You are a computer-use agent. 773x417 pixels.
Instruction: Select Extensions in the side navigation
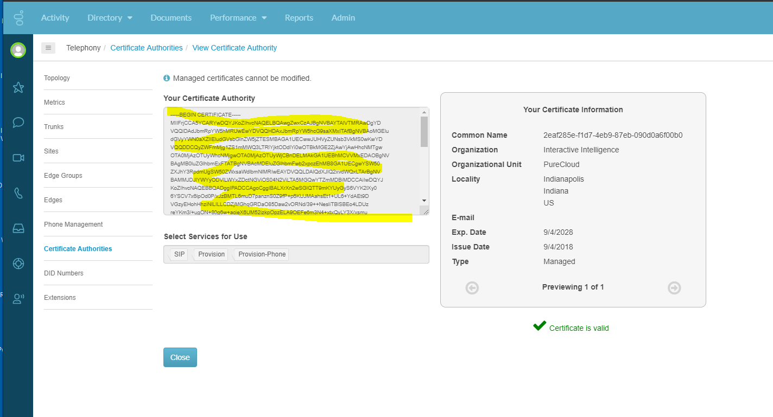point(60,298)
